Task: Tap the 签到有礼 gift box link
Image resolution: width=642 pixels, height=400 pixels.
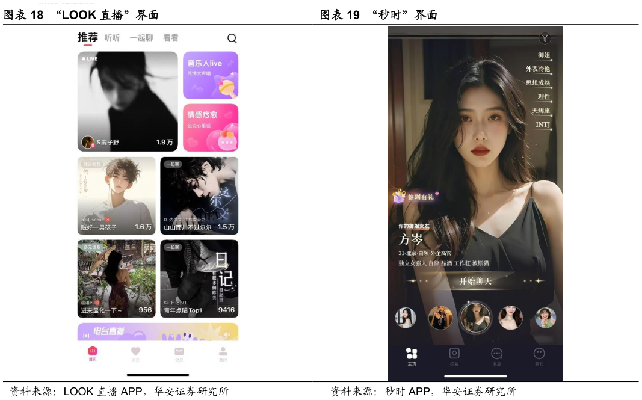Action: coord(415,197)
